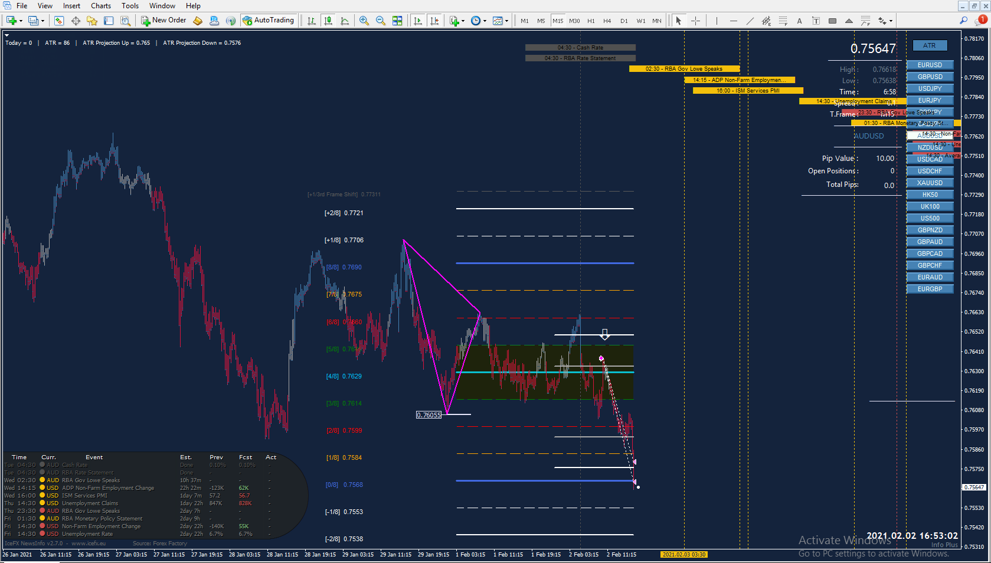Select the H4 timeframe

[x=607, y=21]
